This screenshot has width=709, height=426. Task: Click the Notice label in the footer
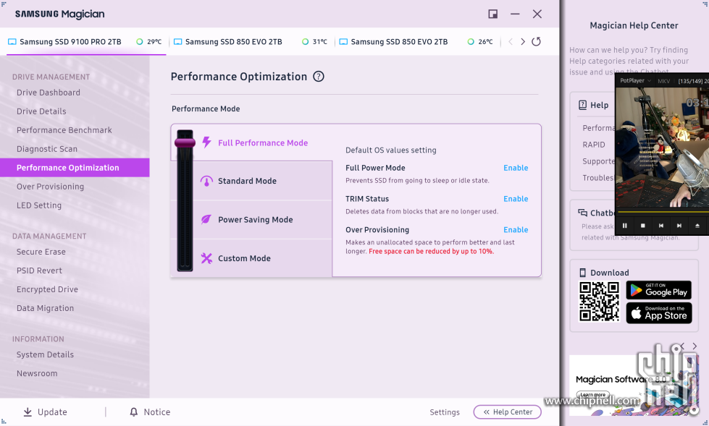[x=157, y=412]
